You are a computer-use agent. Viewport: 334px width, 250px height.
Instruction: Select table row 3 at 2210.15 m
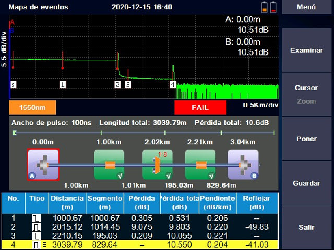coord(142,236)
